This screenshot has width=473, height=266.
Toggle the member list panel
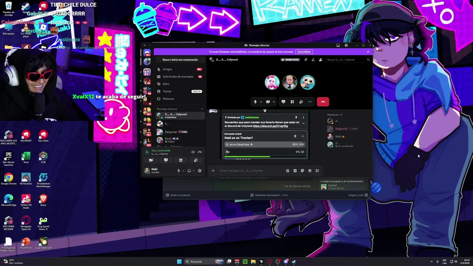pos(320,59)
